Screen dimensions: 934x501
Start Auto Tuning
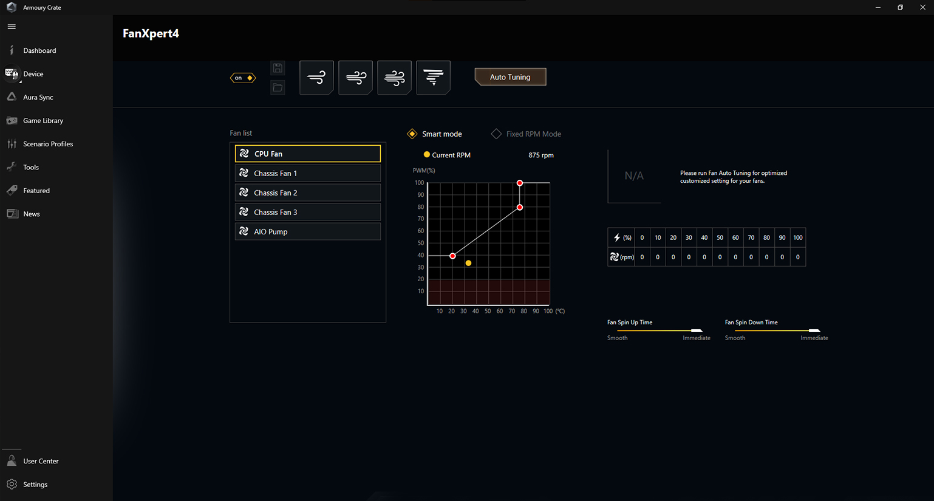[x=510, y=77]
